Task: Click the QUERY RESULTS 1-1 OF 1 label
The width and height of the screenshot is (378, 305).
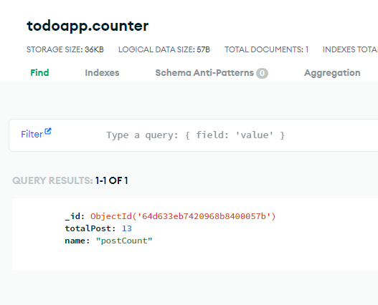Action: point(70,180)
